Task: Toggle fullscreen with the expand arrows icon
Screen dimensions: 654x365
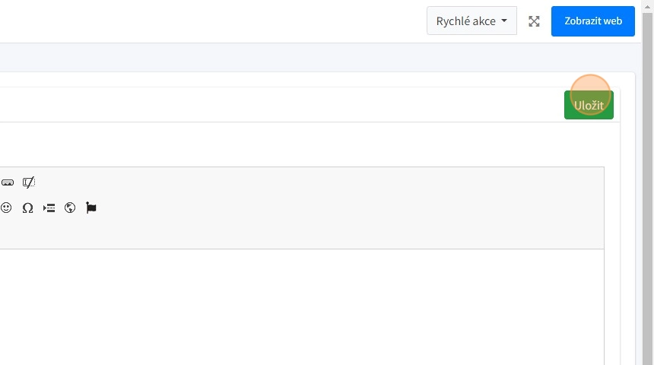Action: [534, 21]
